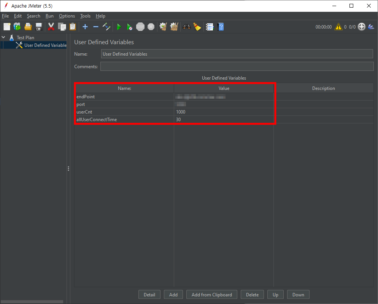This screenshot has width=378, height=304.
Task: Click the Open file folder icon
Action: 28,27
